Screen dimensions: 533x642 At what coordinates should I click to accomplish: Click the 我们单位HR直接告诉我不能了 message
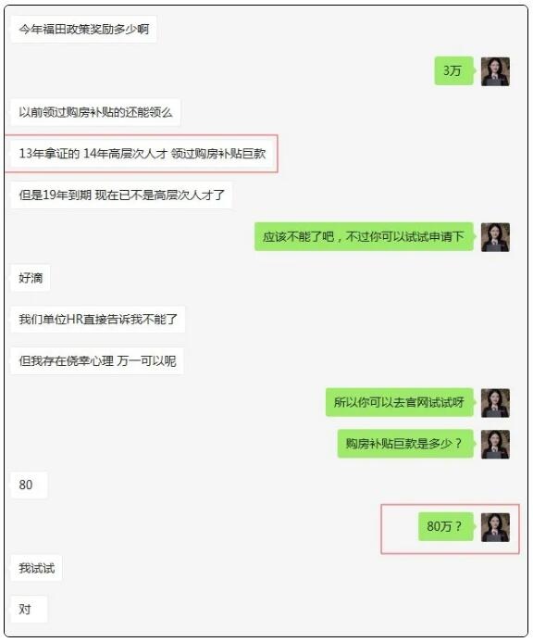click(x=98, y=320)
